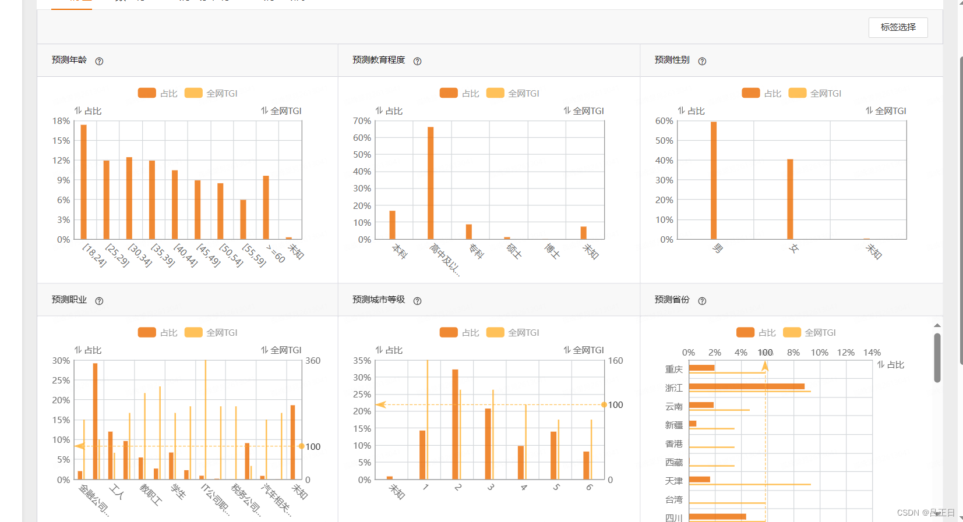Click the 浙江 bar in province chart
The height and width of the screenshot is (522, 963).
click(x=747, y=386)
